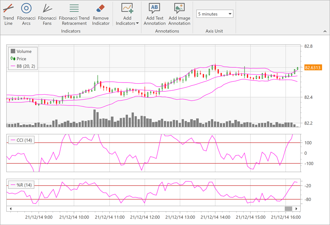Pick the Fibonacci Fans tool

coord(47,14)
